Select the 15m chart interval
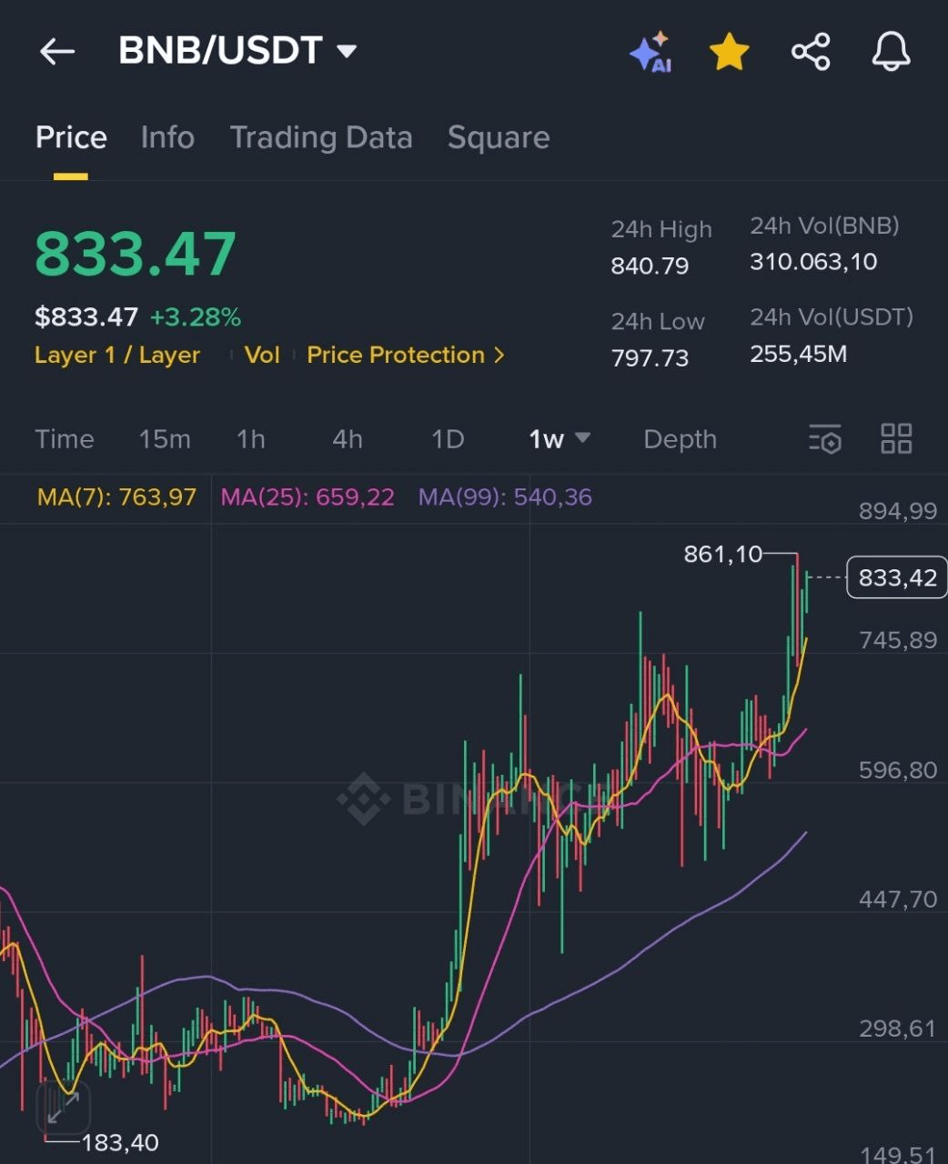This screenshot has width=948, height=1164. click(x=165, y=439)
